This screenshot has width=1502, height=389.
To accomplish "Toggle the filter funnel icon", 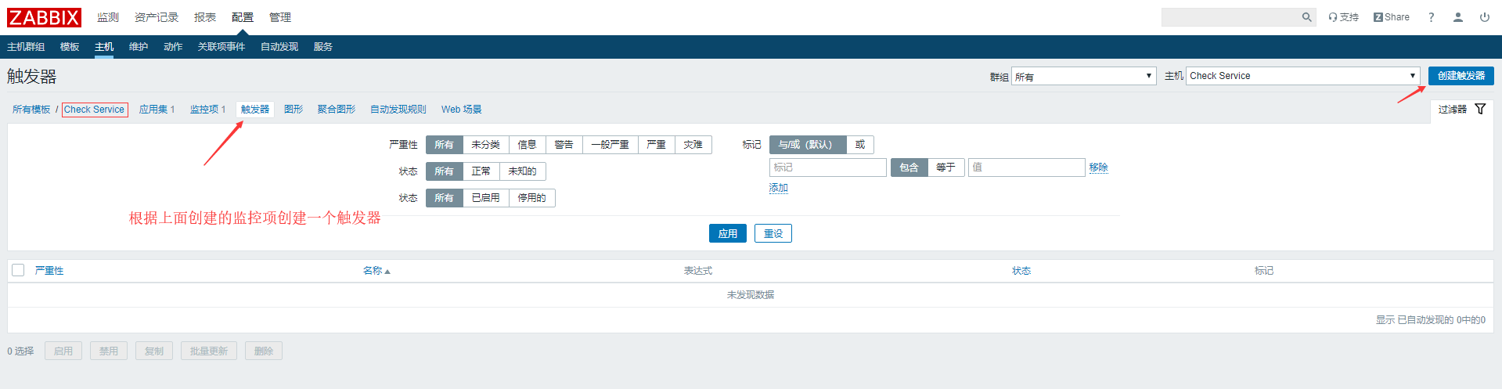I will click(1479, 110).
